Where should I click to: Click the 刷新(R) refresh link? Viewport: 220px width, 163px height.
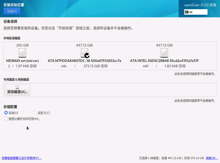[x=212, y=158]
